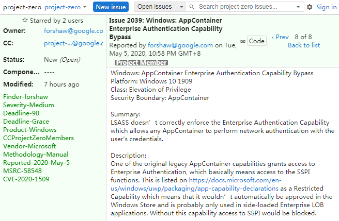Click the search magnifier icon

point(192,7)
